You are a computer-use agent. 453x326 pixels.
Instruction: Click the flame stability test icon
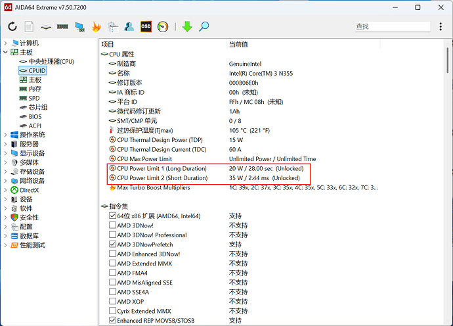tap(97, 27)
